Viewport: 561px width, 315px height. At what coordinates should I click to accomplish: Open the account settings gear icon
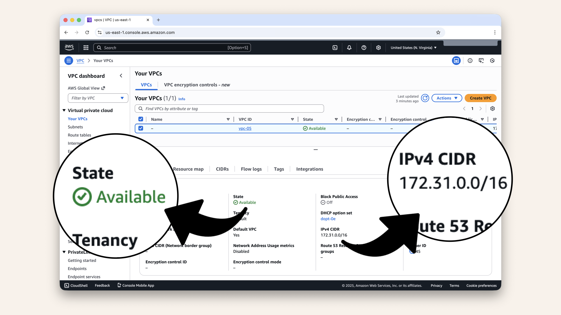378,47
